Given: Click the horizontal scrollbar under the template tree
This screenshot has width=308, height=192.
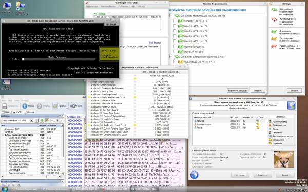Looking at the screenshot, I should click(x=31, y=177).
